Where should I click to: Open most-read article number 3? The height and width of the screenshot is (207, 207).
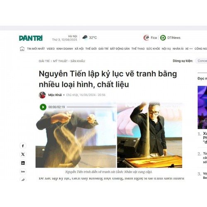coord(205,176)
